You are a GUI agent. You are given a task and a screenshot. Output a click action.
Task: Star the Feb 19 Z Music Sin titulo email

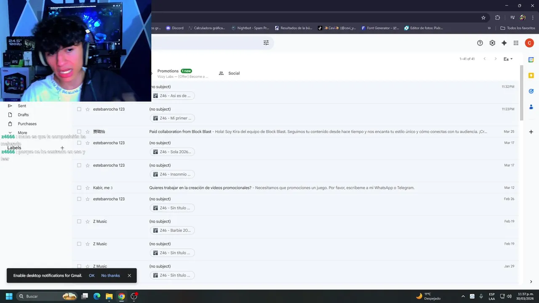click(x=88, y=244)
